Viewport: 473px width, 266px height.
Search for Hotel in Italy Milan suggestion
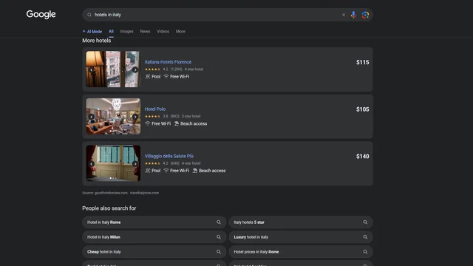(154, 237)
